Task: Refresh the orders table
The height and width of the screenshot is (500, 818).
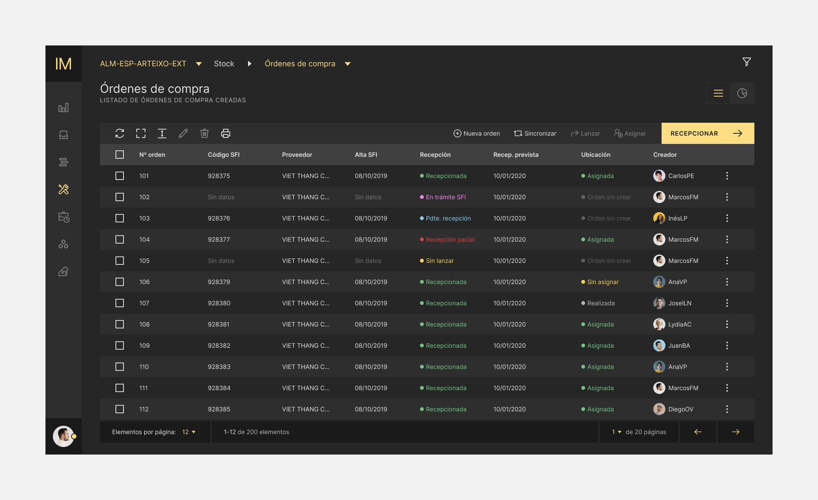Action: pyautogui.click(x=120, y=133)
